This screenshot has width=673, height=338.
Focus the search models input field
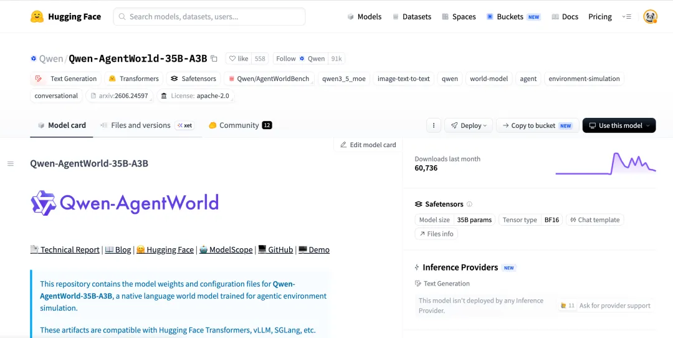(x=209, y=17)
